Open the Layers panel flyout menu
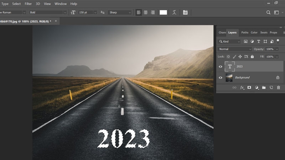Viewport: 285px width, 160px height. [x=284, y=33]
